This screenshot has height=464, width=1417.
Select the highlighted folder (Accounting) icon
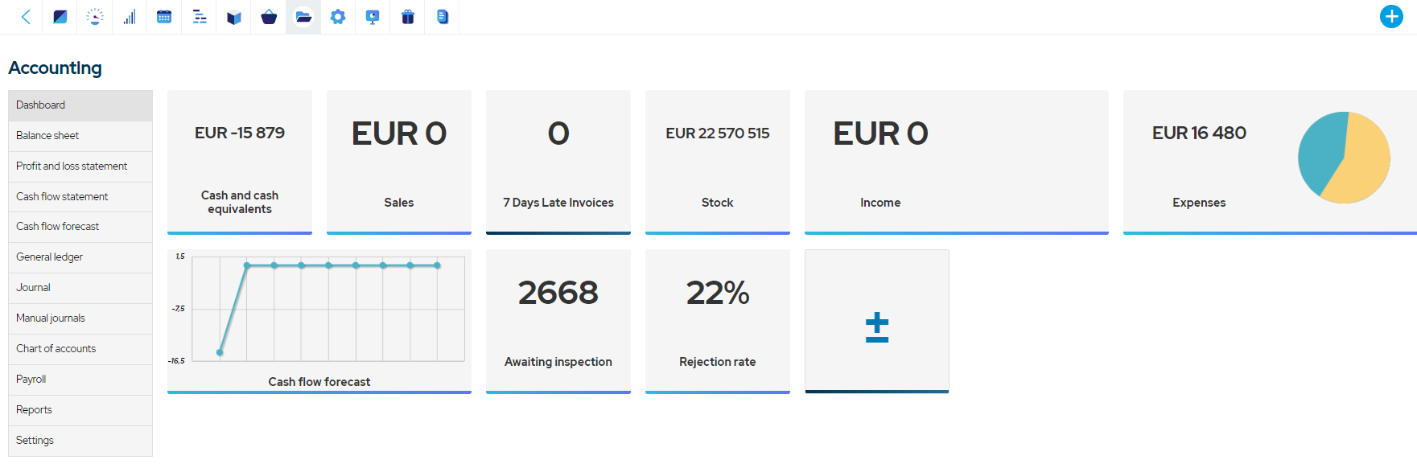click(303, 16)
